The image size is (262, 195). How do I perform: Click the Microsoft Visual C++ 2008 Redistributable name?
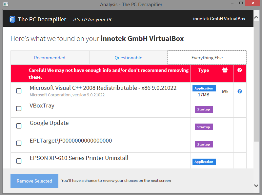point(103,88)
